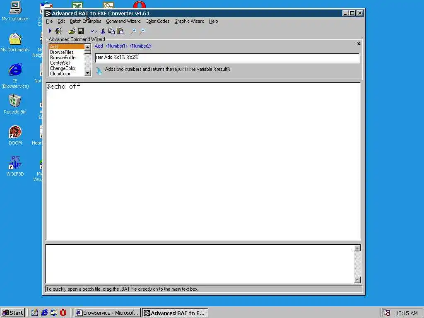Screen dimensions: 424x318
Task: Open the Command Wizard menu
Action: [x=123, y=21]
